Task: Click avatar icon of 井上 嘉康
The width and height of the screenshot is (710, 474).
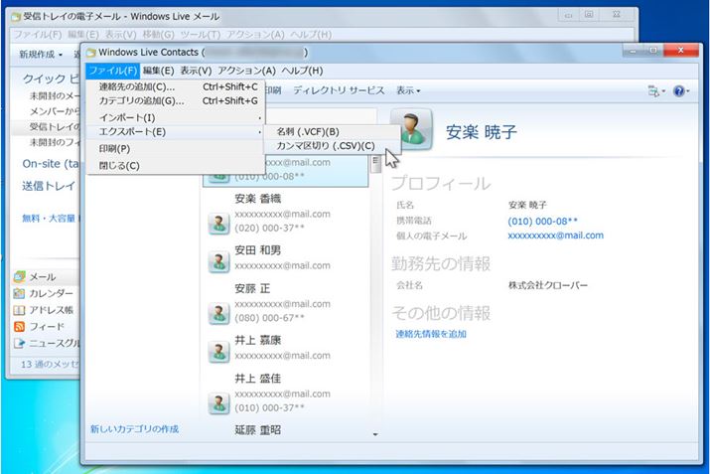Action: pyautogui.click(x=219, y=352)
